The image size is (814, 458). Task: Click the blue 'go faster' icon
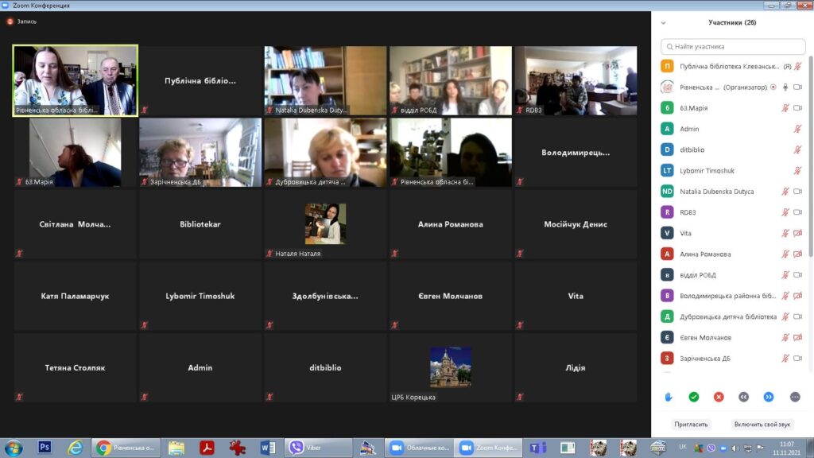[769, 397]
